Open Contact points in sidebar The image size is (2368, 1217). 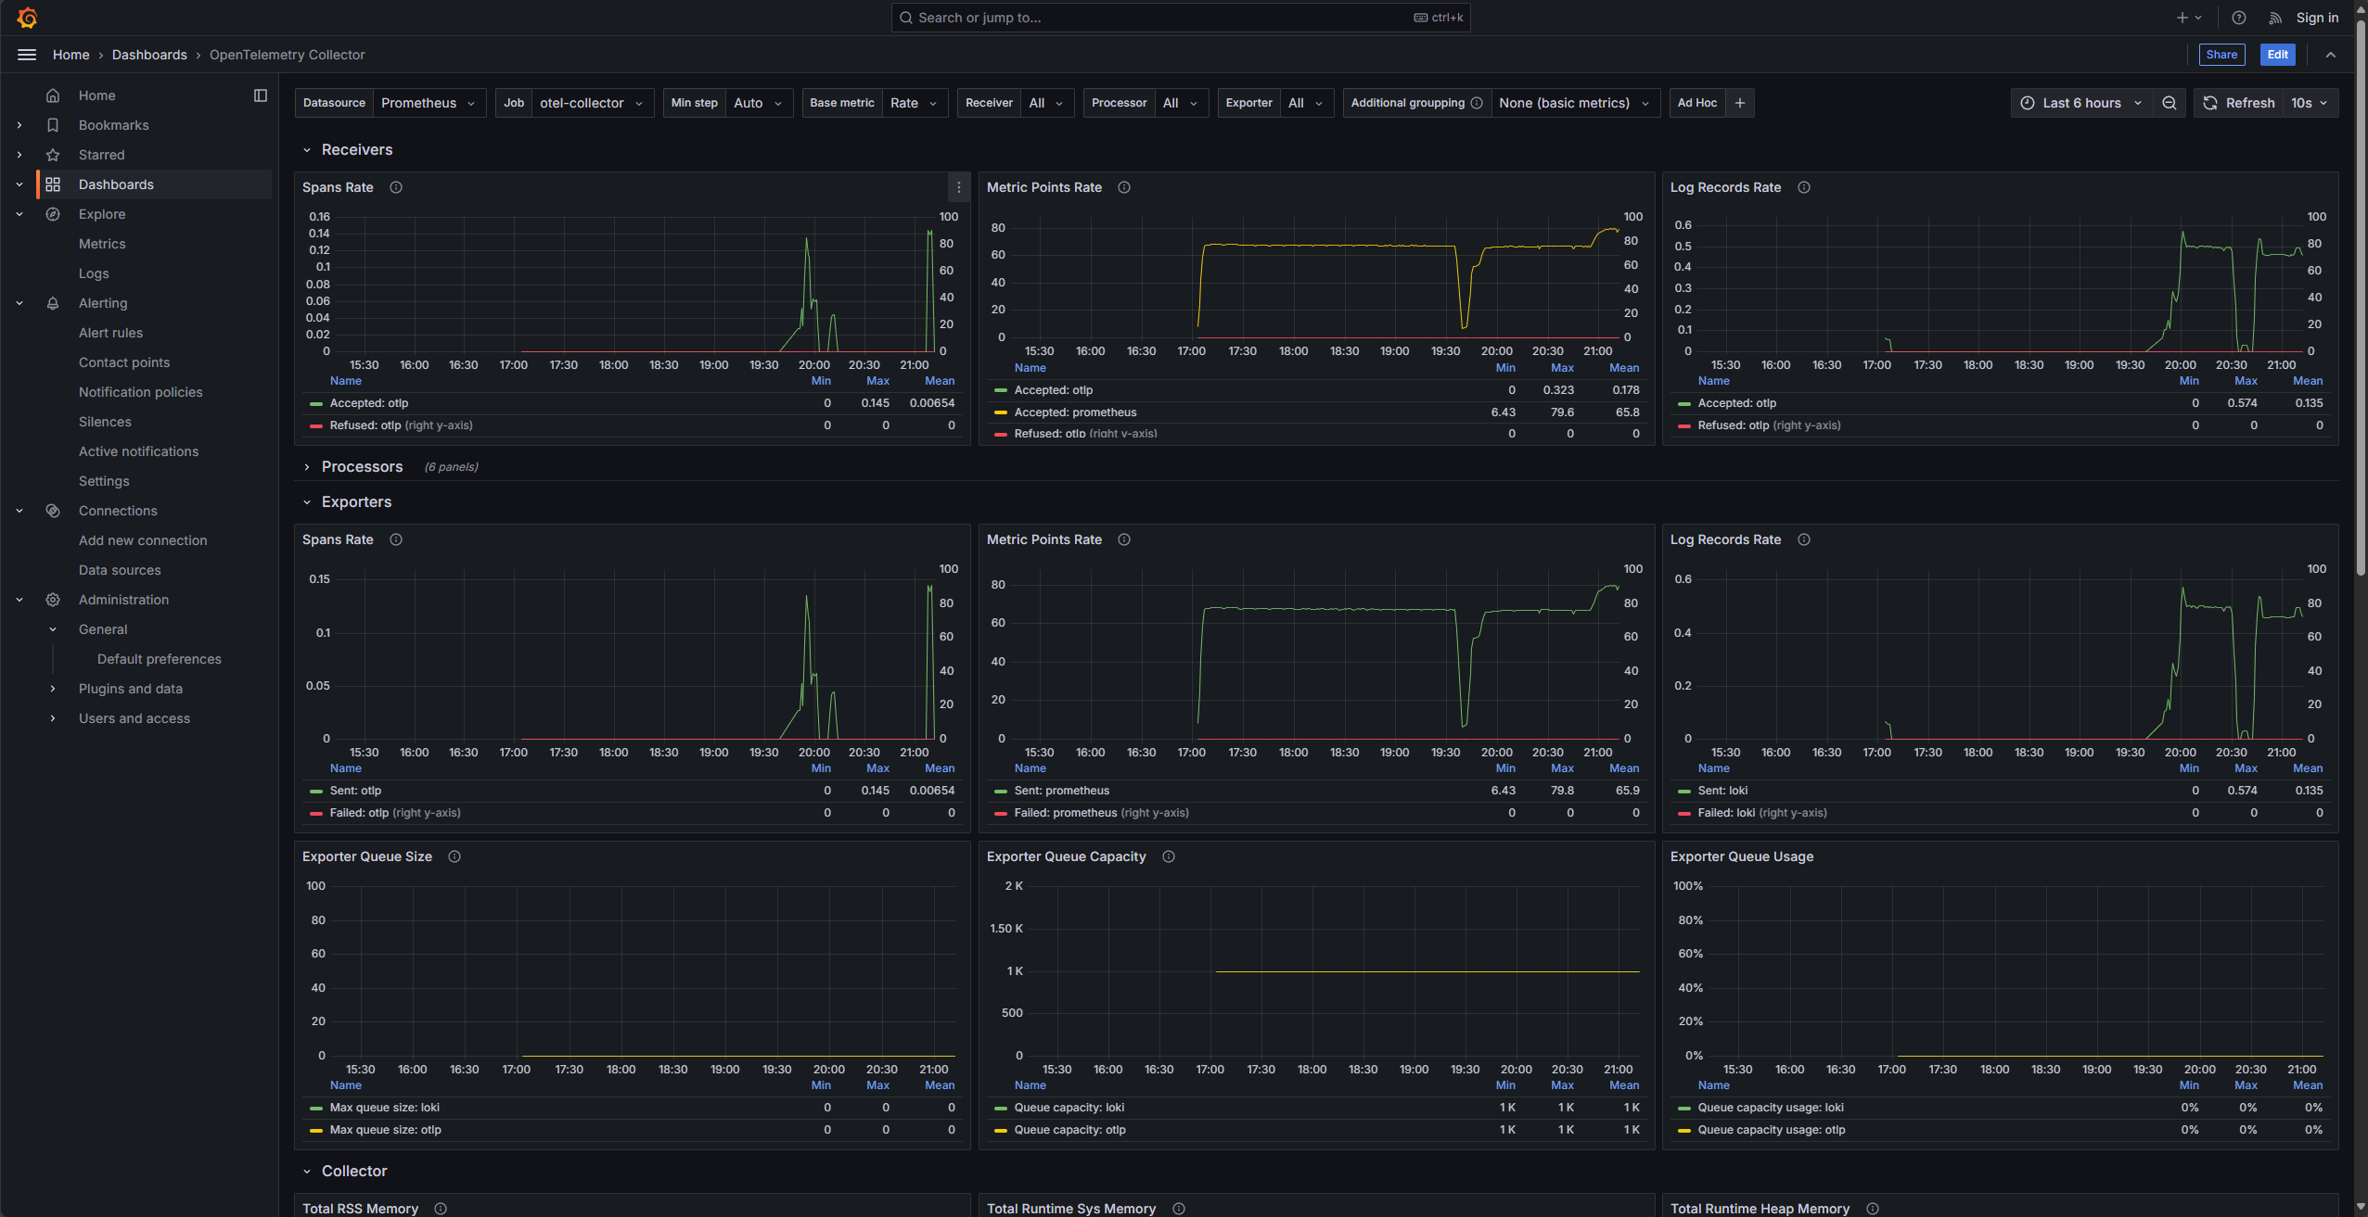click(124, 362)
